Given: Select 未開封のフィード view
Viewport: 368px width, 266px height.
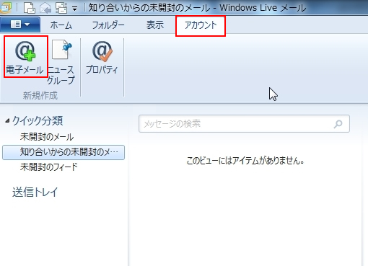Looking at the screenshot, I should 49,167.
